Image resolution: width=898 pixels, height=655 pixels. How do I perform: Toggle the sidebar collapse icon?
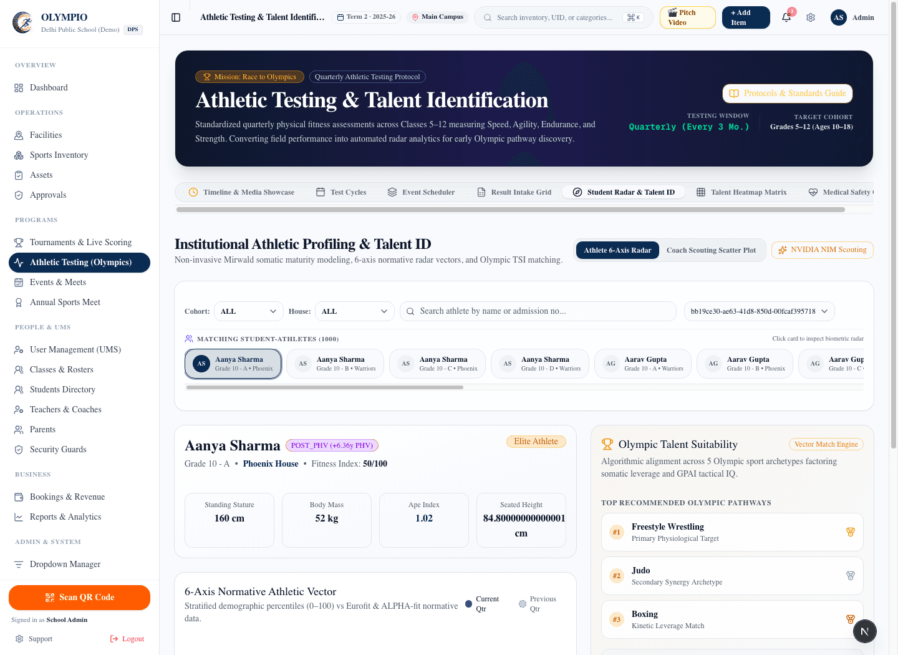click(x=176, y=17)
